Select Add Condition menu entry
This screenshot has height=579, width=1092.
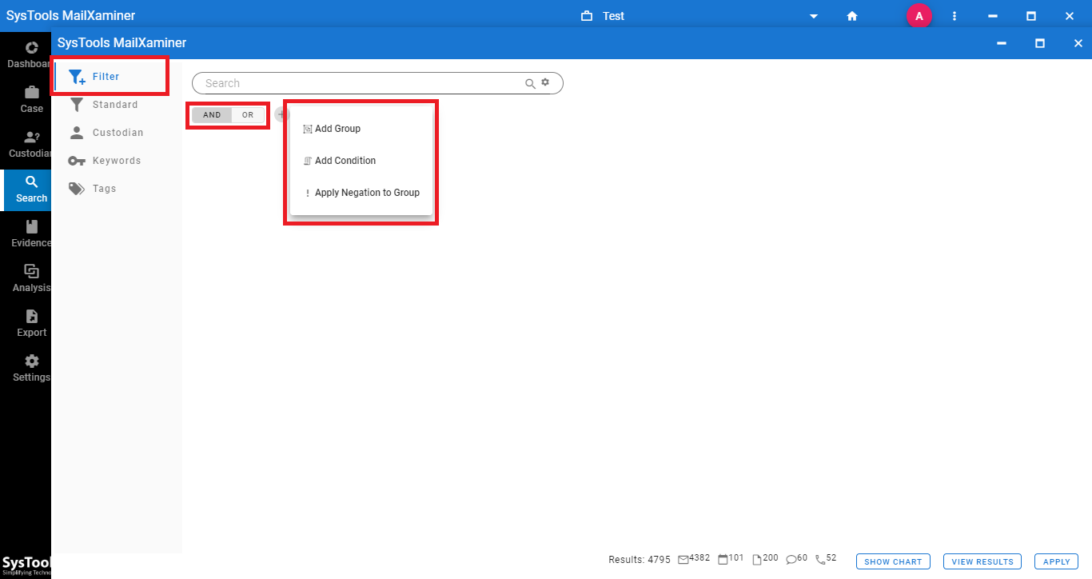coord(345,161)
